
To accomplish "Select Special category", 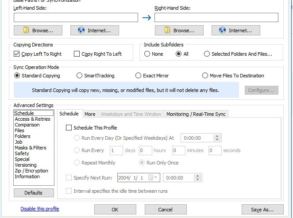I will (x=22, y=159).
